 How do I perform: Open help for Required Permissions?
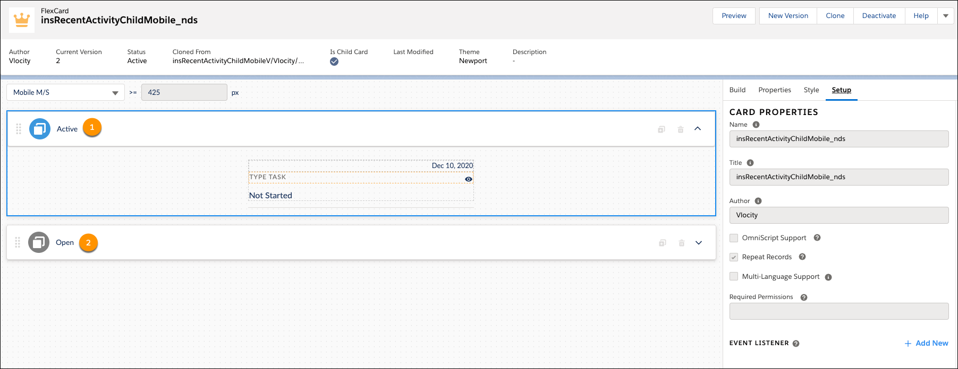pos(804,297)
